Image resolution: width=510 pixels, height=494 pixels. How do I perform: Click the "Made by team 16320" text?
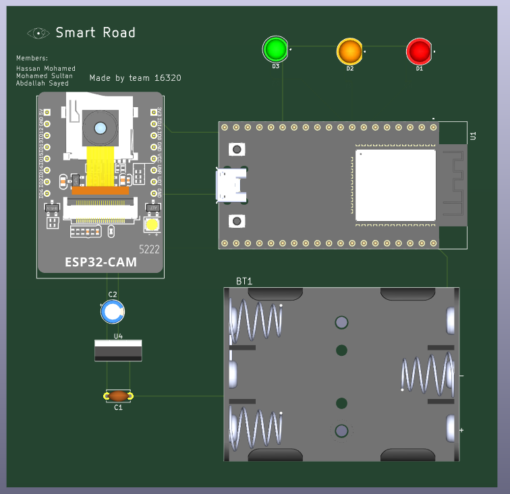point(135,78)
